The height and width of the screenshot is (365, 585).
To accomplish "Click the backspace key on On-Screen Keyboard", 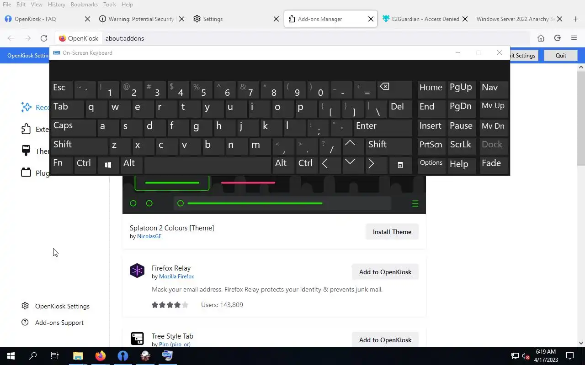I will 395,90.
